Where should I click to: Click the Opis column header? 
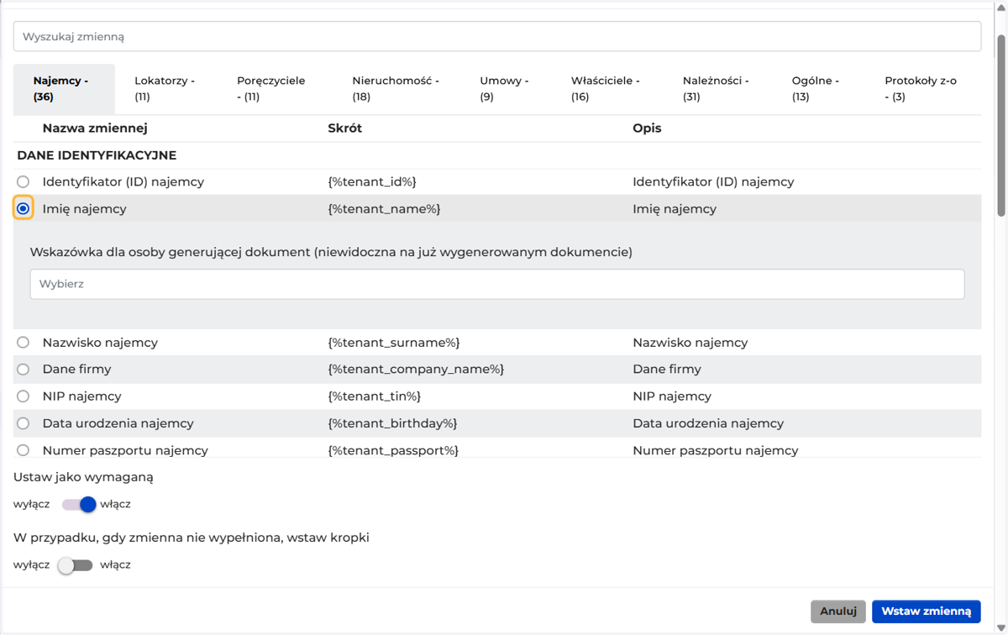(x=647, y=129)
